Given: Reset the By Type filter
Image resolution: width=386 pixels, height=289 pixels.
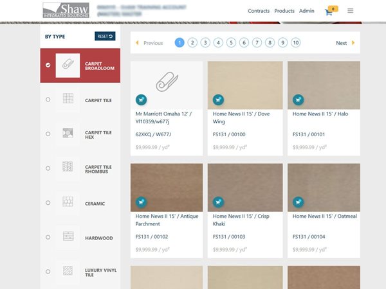Looking at the screenshot, I should point(105,36).
